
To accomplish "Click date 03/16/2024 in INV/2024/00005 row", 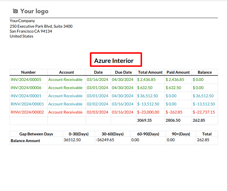I will [97, 79].
